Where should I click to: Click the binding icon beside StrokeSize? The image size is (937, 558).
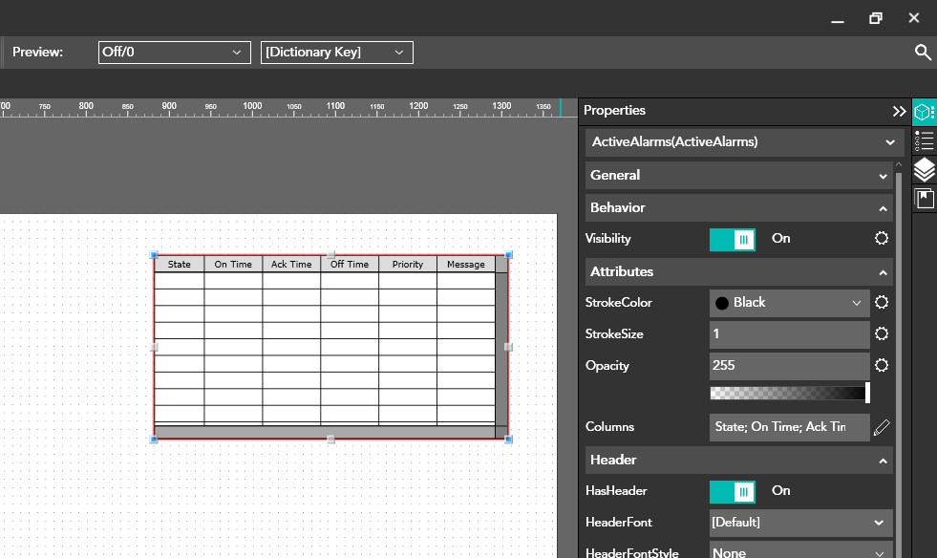tap(882, 334)
